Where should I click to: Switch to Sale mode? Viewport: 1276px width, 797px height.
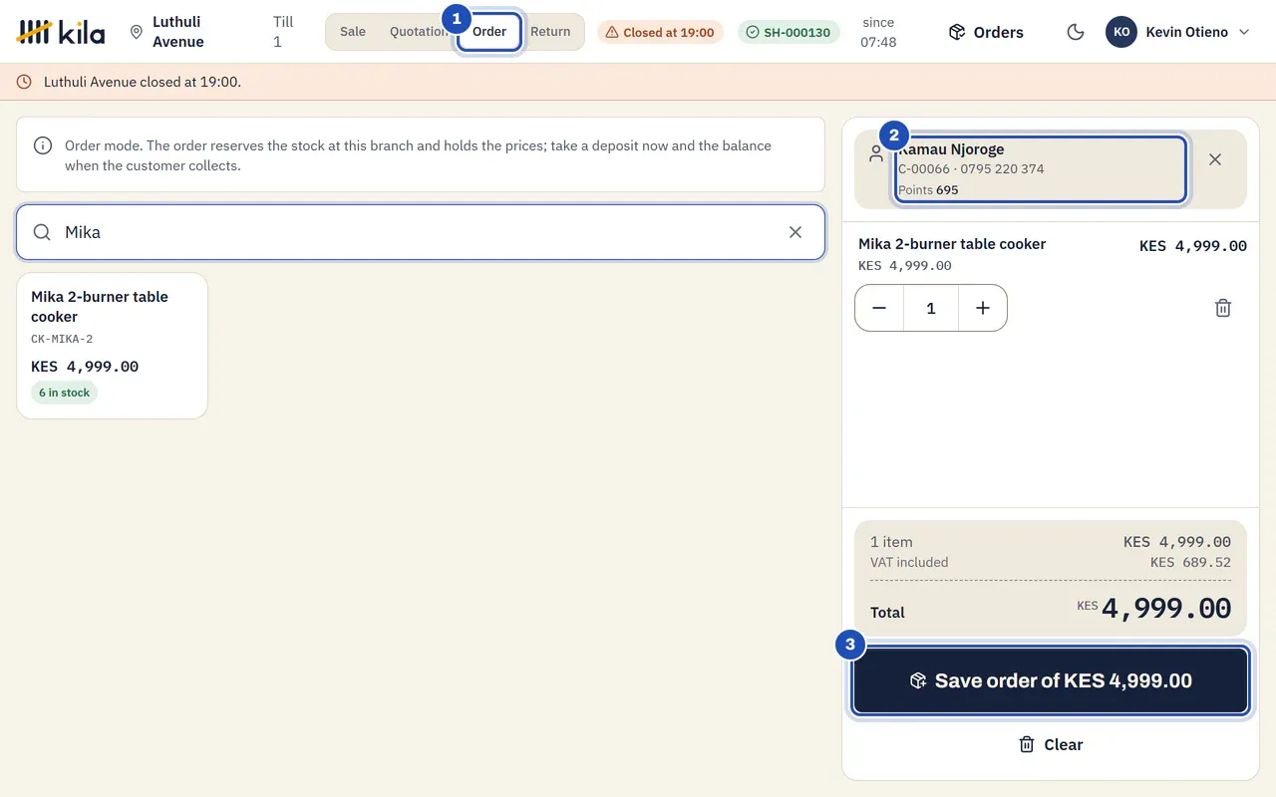[x=353, y=32]
